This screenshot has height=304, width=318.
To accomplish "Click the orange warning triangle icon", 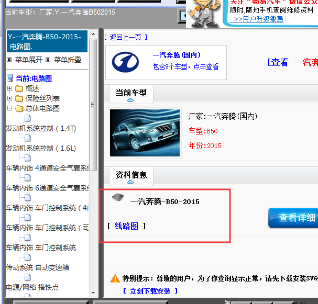I will click(115, 278).
